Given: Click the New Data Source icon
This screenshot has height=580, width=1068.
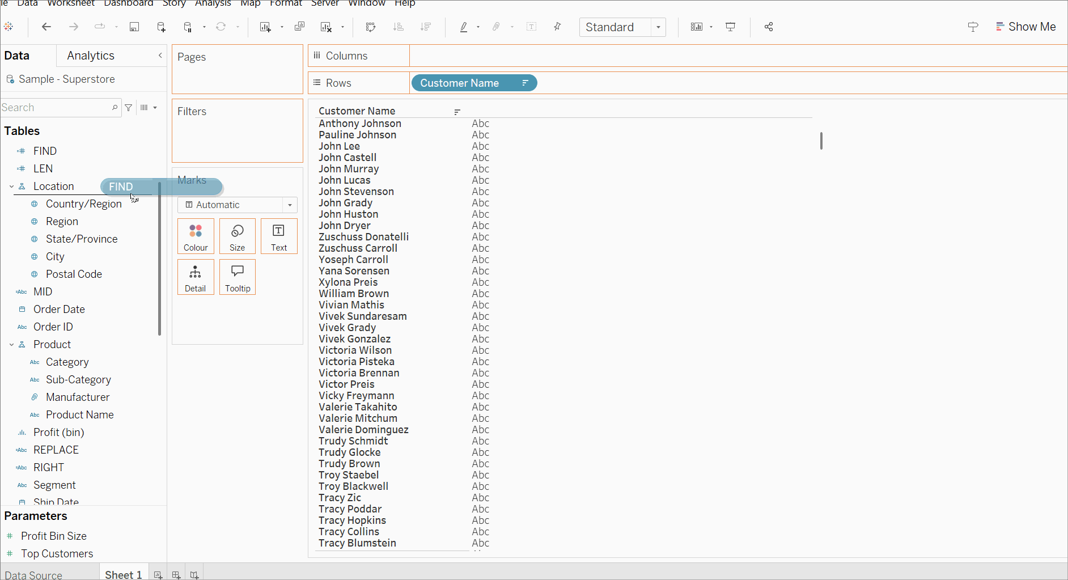Looking at the screenshot, I should 162,27.
